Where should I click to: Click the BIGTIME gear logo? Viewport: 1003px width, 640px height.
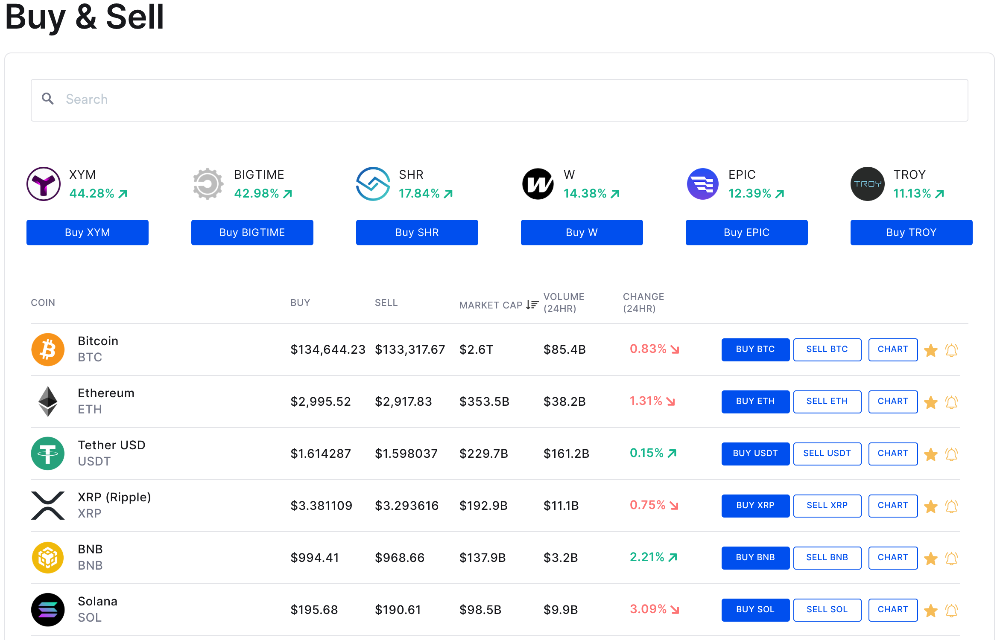[x=208, y=184]
